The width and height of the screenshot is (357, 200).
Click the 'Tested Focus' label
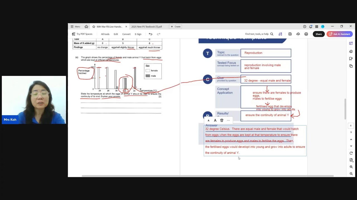click(226, 63)
